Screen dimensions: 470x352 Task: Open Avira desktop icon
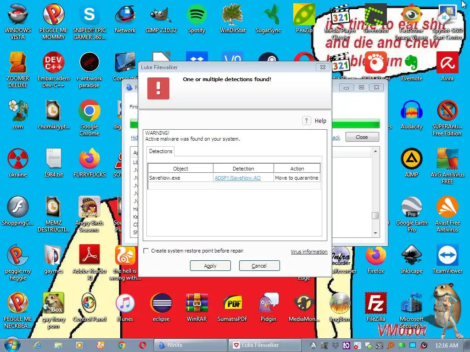click(x=447, y=66)
